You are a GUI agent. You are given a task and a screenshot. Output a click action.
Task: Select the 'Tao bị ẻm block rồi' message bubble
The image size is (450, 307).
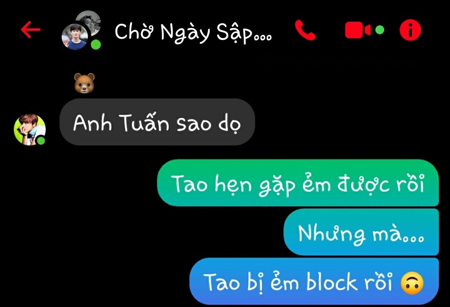[x=314, y=281]
